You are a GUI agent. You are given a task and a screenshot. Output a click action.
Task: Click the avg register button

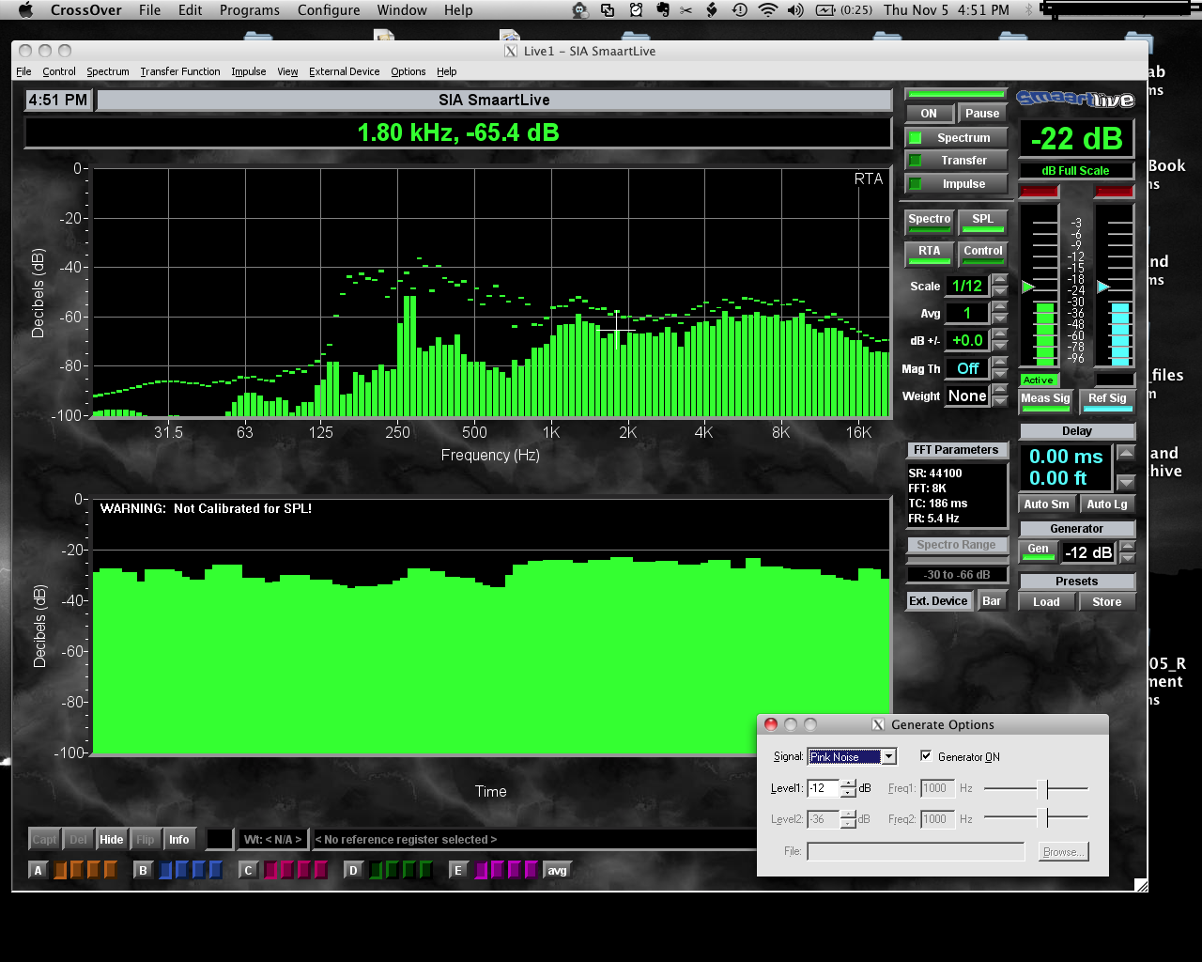[x=558, y=870]
